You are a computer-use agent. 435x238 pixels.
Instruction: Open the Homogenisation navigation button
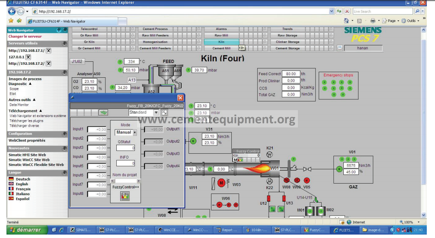155,42
